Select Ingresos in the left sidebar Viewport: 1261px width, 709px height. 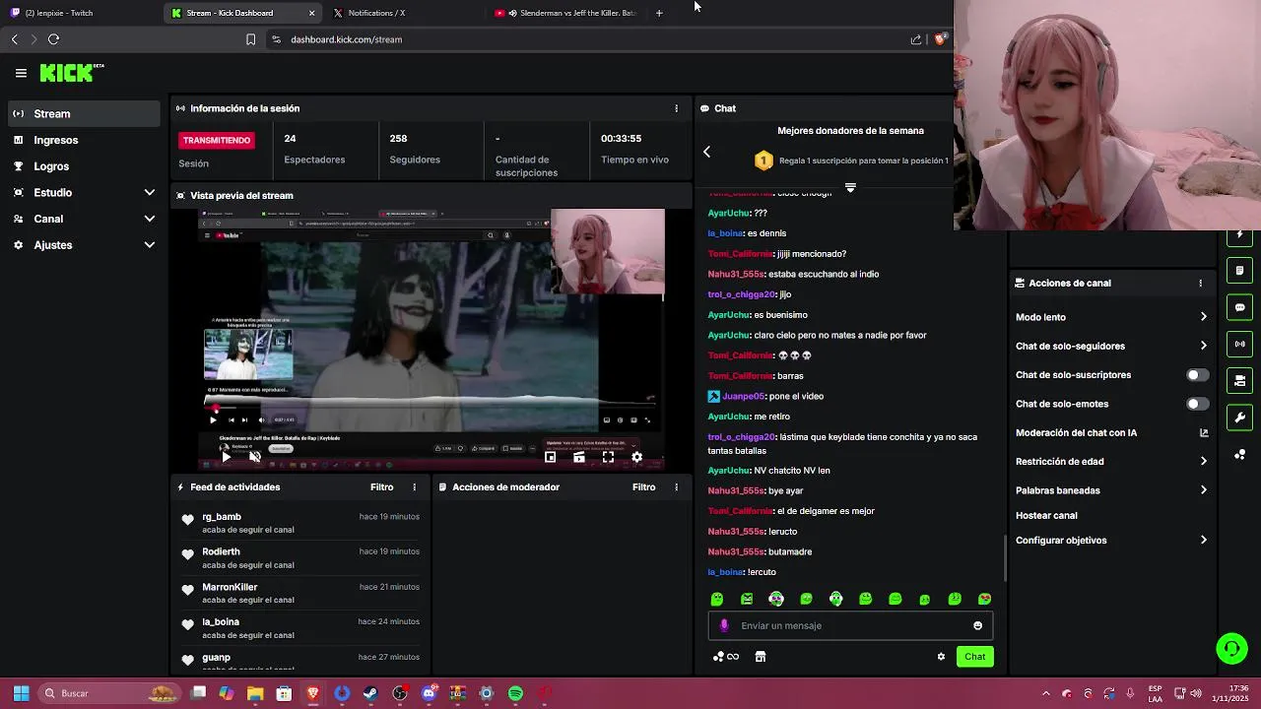pos(84,140)
